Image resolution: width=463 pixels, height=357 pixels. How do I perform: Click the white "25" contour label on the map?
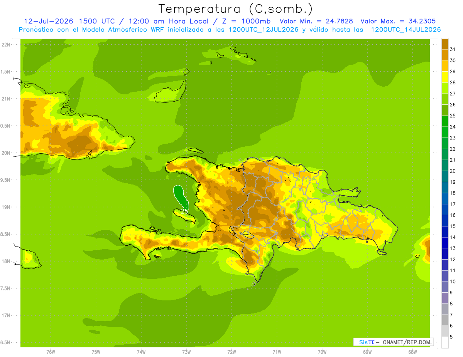pos(184,211)
